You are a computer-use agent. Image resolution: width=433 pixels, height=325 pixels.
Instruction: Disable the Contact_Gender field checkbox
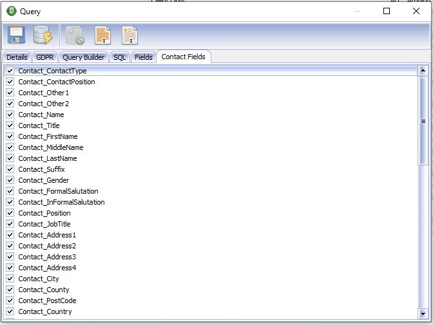[x=10, y=180]
